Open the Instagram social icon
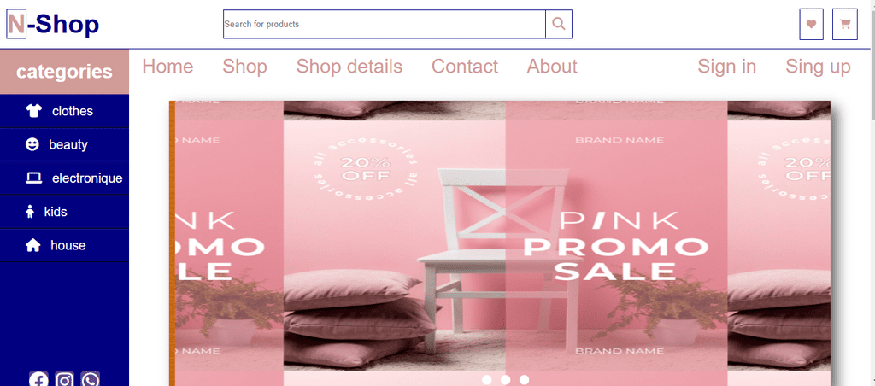 65,380
